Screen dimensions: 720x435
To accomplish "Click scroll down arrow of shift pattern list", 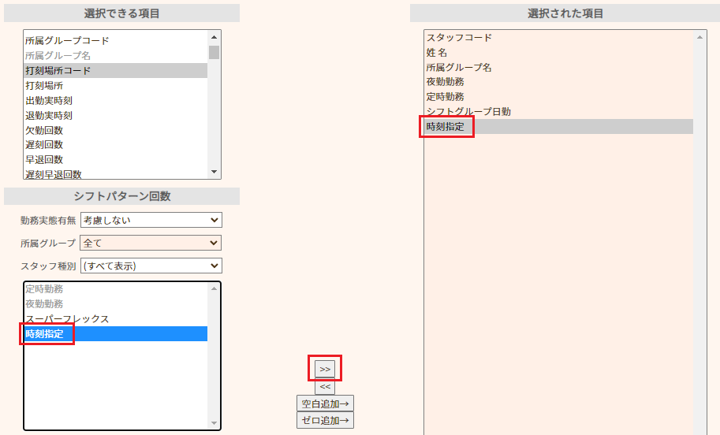I will [214, 423].
